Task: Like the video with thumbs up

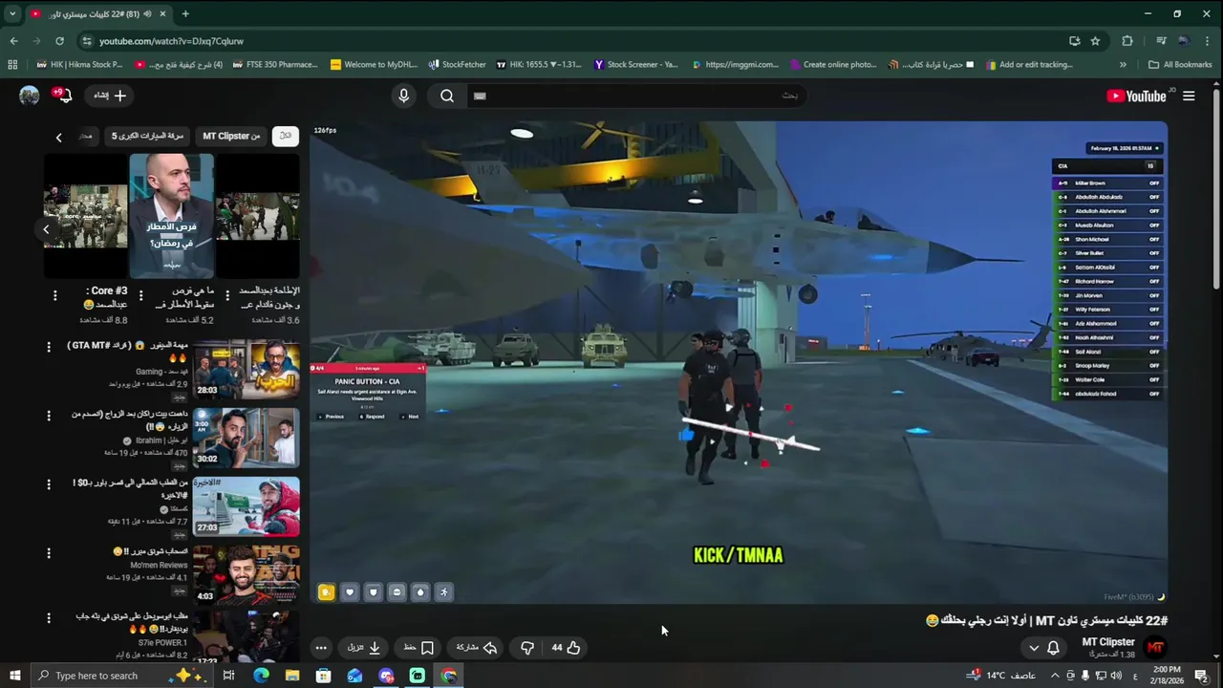Action: 566,648
